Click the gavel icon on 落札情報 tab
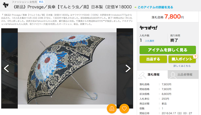Viewport: 201px width, 115px height. pyautogui.click(x=142, y=75)
